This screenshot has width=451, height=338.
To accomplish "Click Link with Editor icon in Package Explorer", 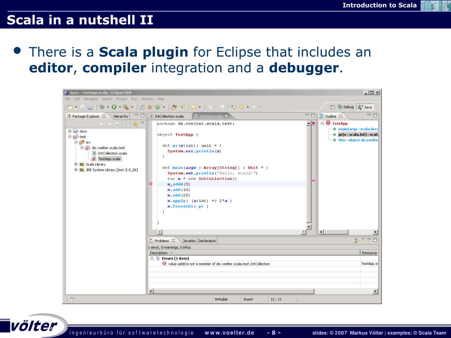I will 135,124.
